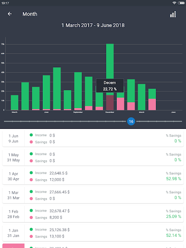This screenshot has height=248, width=186.
Task: Open the 1 Jan - 31 Jan row
Action: tap(93, 233)
